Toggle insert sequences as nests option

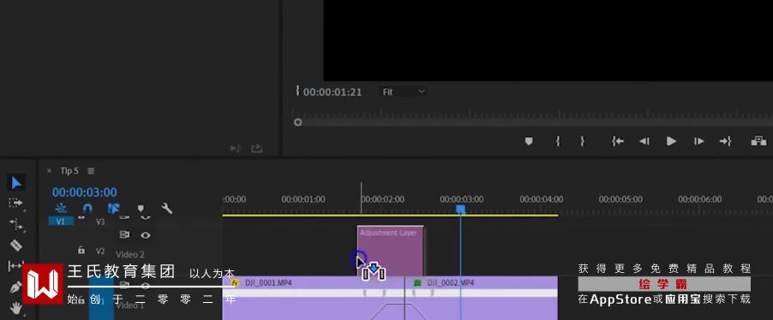[61, 208]
